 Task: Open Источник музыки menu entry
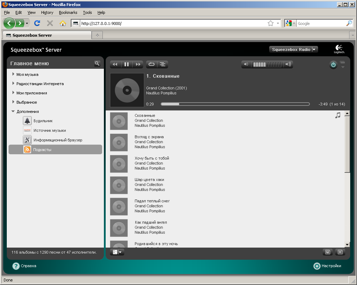(x=50, y=130)
